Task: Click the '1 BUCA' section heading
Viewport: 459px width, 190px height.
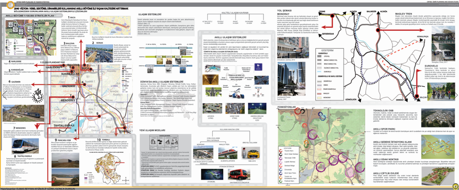Action: click(x=71, y=18)
